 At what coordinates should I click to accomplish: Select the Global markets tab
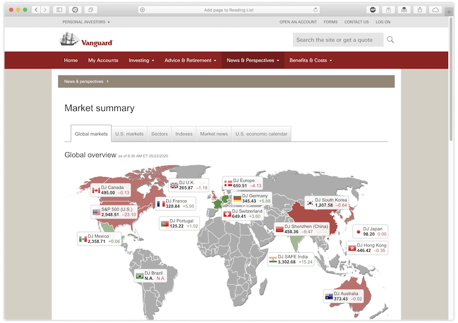point(91,134)
